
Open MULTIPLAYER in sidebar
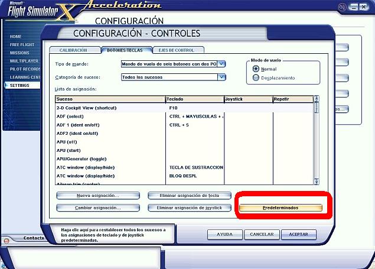pos(24,61)
